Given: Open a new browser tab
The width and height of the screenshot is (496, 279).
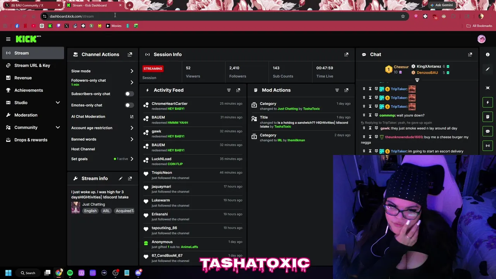Looking at the screenshot, I should pos(129,5).
